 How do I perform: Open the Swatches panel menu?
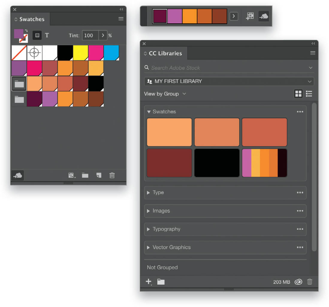(x=121, y=19)
